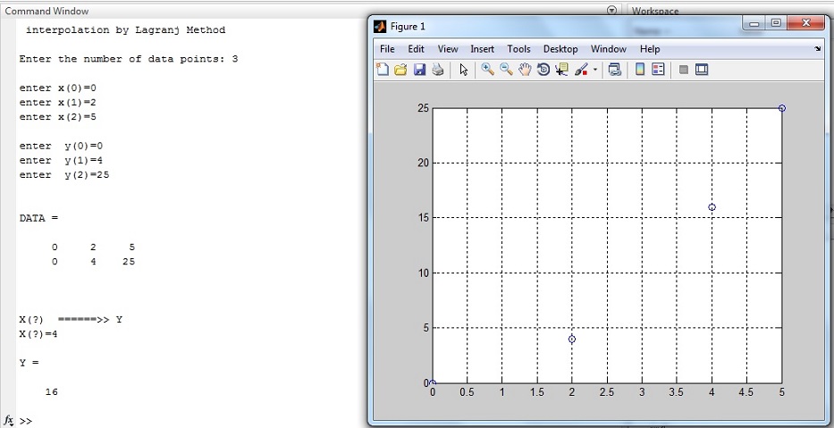The height and width of the screenshot is (428, 834).
Task: Expand the Command Window actions dropdown
Action: [x=611, y=11]
